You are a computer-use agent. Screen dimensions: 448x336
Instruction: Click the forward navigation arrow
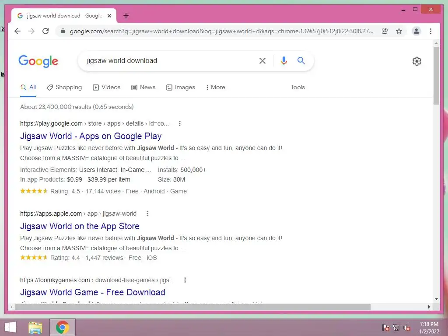[x=31, y=31]
